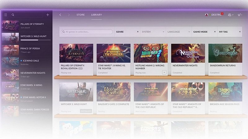This screenshot has width=248, height=139.
Task: Open Neverwinter Nights Diamond cover art
Action: point(188,53)
